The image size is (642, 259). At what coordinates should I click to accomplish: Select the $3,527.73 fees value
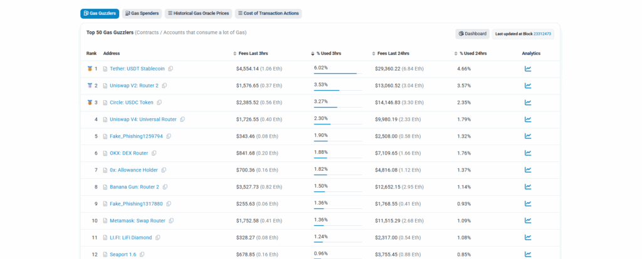point(247,186)
